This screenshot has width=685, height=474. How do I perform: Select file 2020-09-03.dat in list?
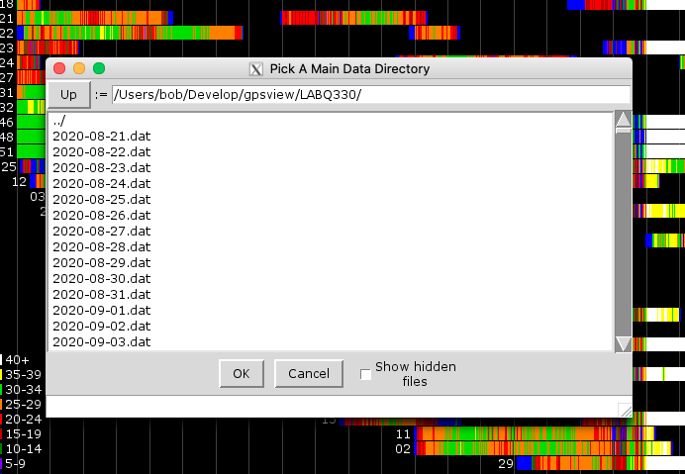point(101,341)
